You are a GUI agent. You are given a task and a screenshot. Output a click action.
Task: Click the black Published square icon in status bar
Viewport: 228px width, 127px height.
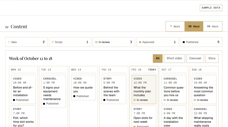(184, 42)
